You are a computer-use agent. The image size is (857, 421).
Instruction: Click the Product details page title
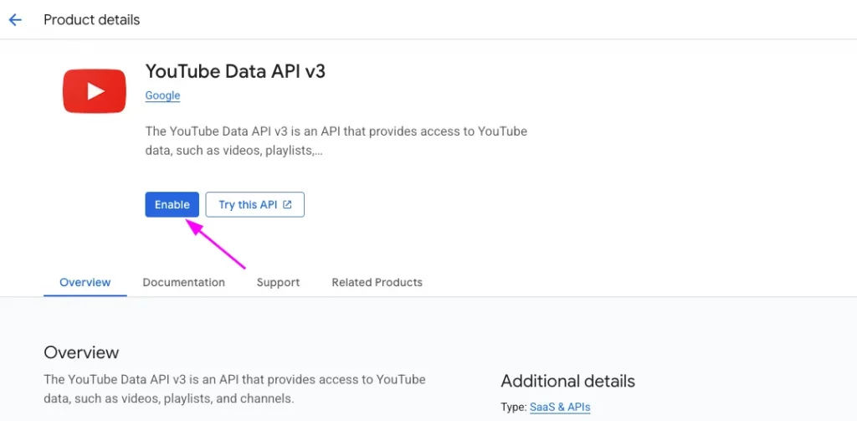click(92, 20)
